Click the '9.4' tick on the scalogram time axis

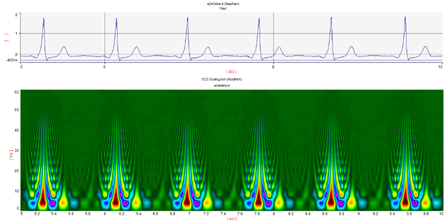391,215
